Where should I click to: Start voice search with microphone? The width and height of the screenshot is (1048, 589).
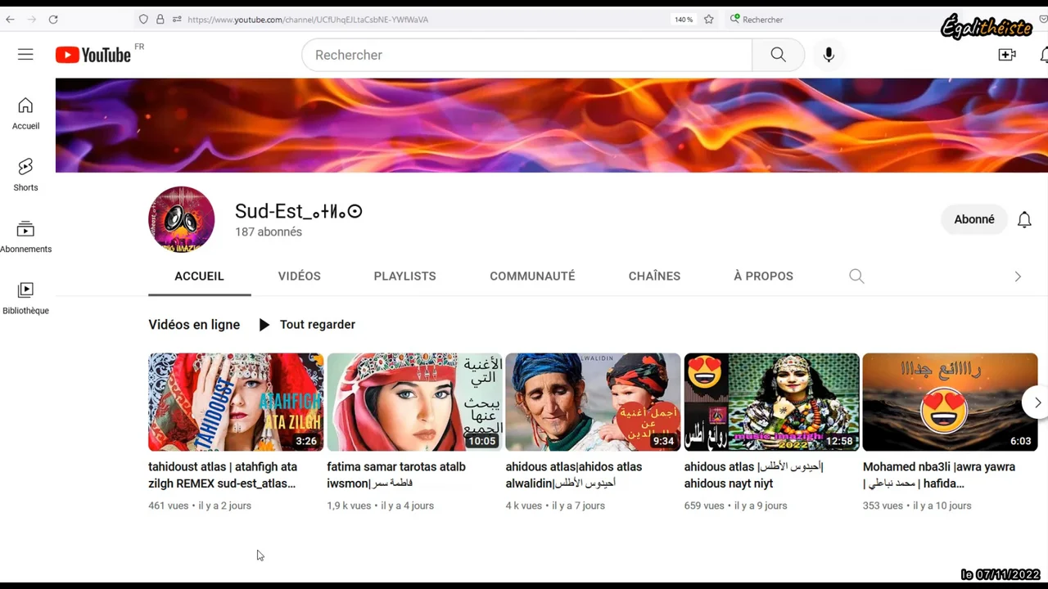(829, 55)
